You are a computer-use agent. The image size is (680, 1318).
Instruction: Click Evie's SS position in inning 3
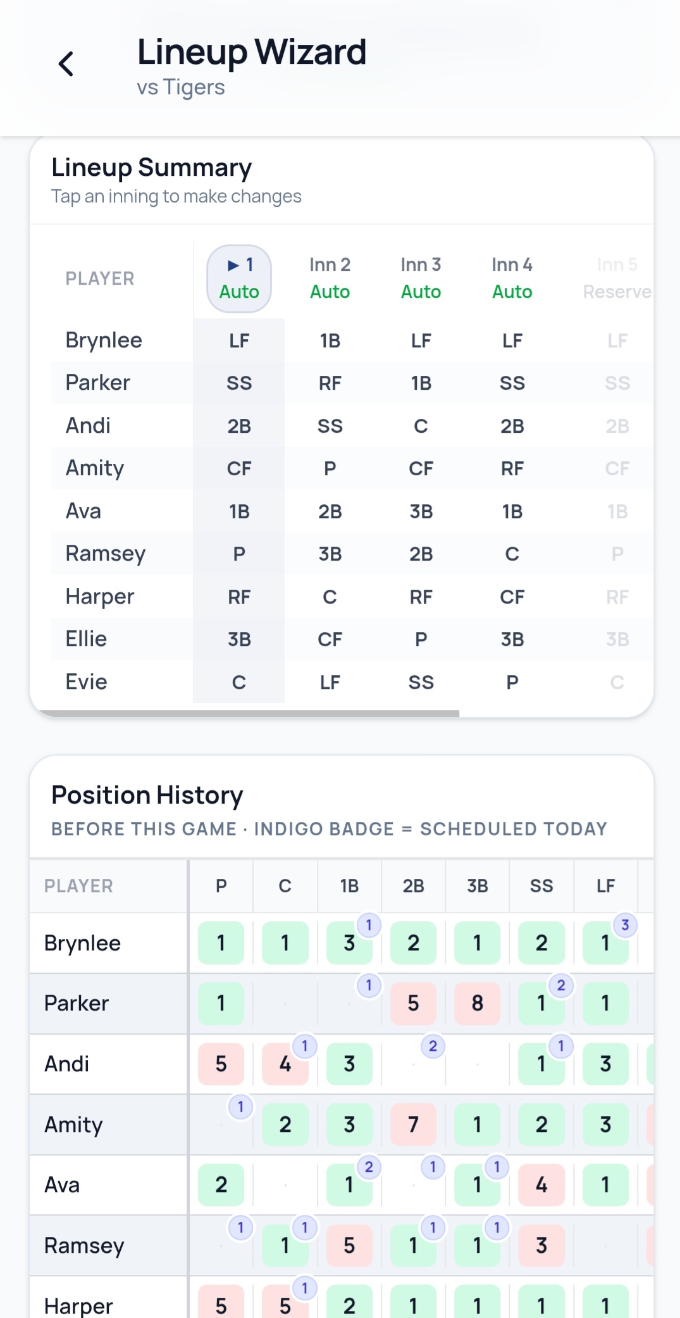pos(421,682)
